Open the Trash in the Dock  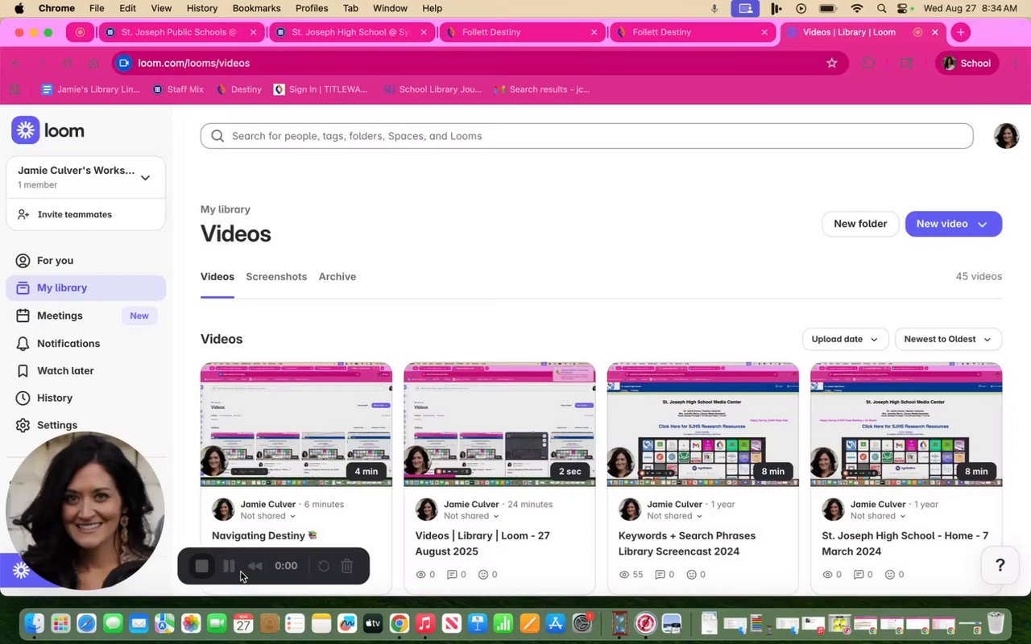coord(996,623)
